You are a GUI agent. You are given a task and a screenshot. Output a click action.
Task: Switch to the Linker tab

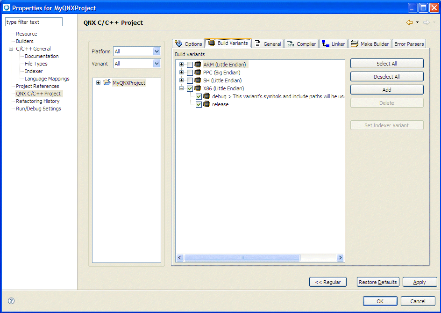point(333,44)
